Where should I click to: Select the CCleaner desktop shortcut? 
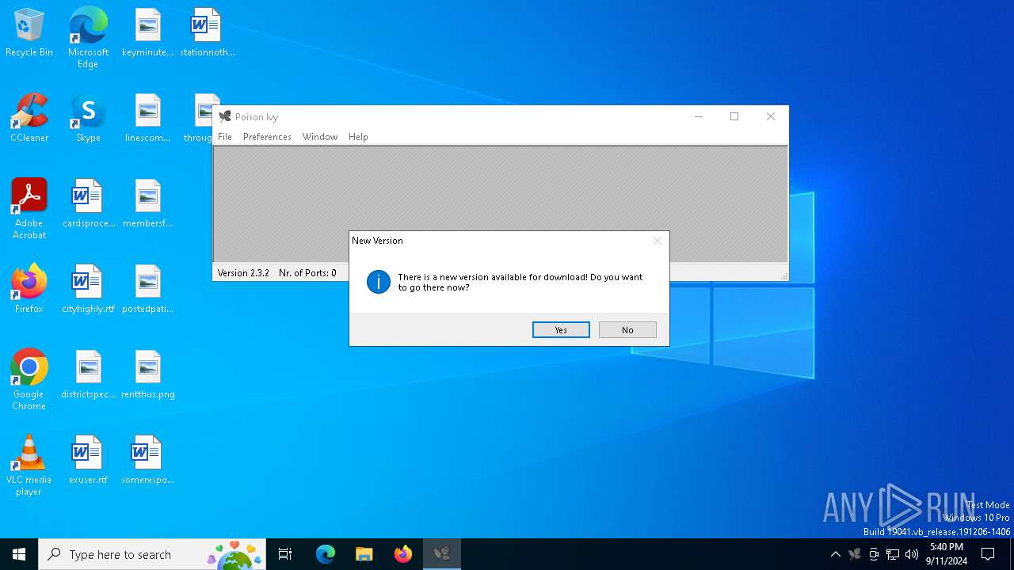pos(29,118)
